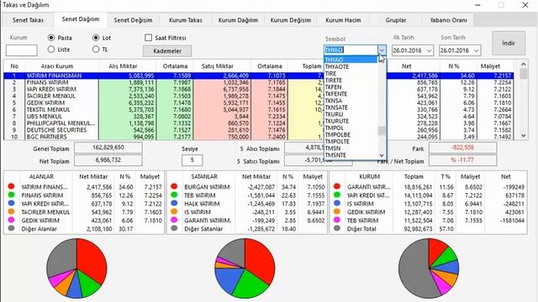
Task: Choose the TL radio option
Action: coord(96,49)
